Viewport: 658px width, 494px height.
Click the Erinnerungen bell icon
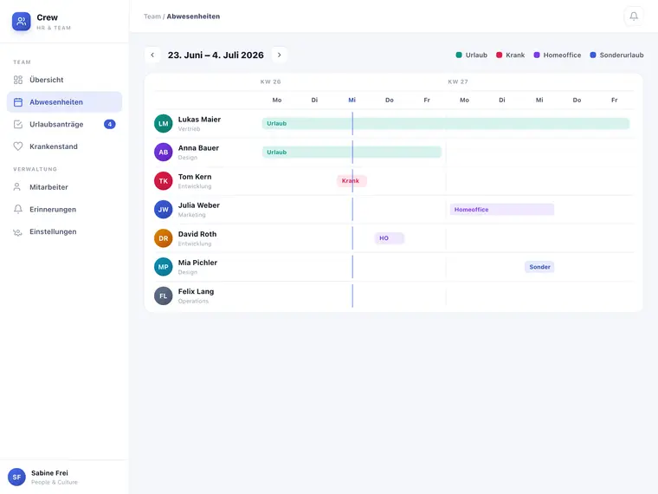[x=18, y=209]
